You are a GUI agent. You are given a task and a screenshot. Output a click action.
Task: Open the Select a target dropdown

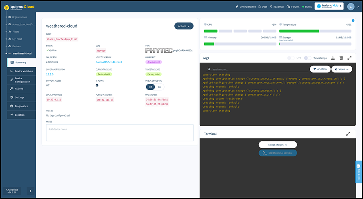pos(278,145)
